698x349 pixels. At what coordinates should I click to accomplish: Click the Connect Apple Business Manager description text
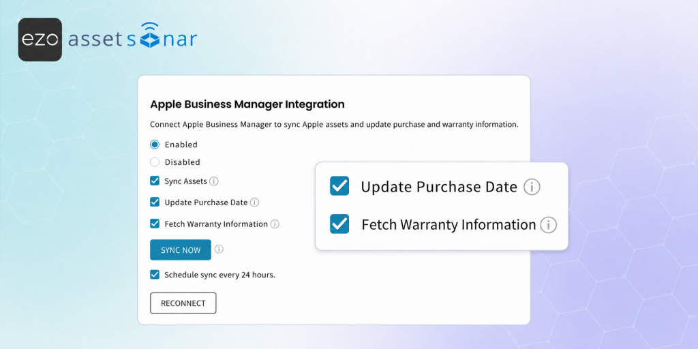click(334, 125)
